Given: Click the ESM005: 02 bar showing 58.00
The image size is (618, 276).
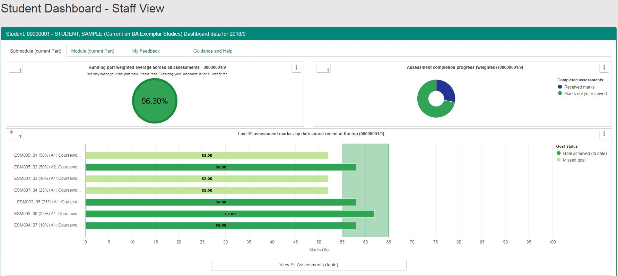Looking at the screenshot, I should point(221,167).
